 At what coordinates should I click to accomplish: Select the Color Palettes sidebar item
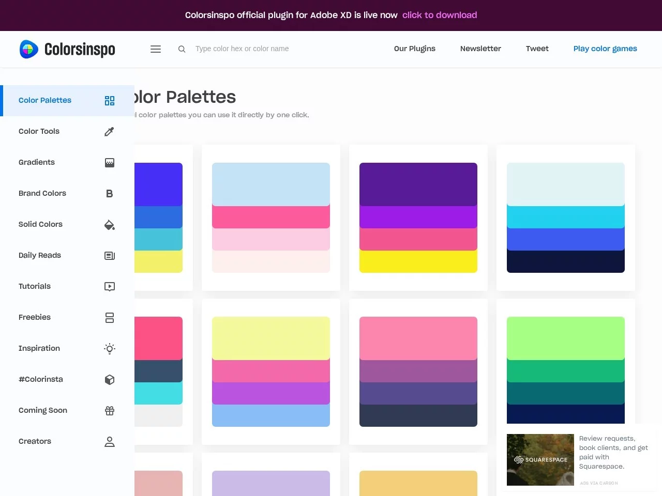45,100
